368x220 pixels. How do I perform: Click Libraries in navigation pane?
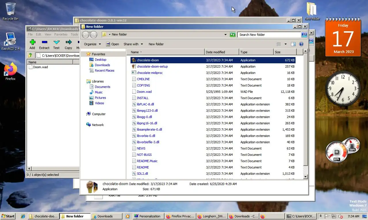(98, 81)
